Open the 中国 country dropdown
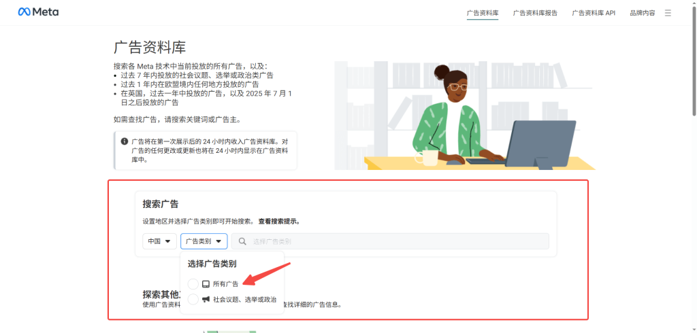Image resolution: width=697 pixels, height=333 pixels. click(x=159, y=241)
